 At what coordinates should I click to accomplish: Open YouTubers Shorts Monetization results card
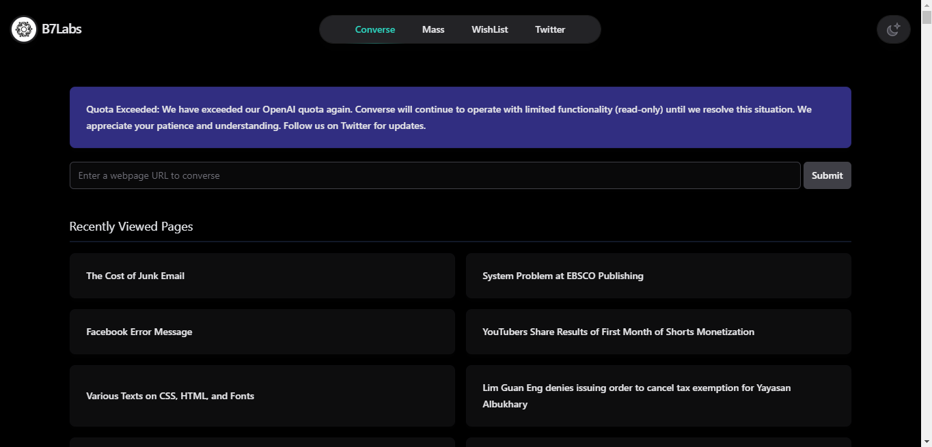(659, 332)
